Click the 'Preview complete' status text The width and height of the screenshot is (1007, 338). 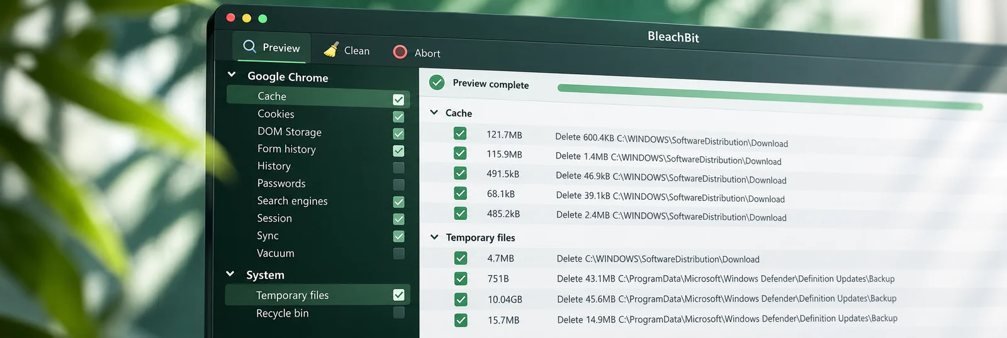tap(491, 84)
